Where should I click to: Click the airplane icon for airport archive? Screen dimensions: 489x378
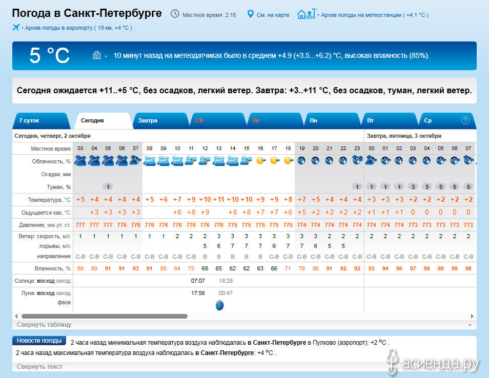coord(16,27)
